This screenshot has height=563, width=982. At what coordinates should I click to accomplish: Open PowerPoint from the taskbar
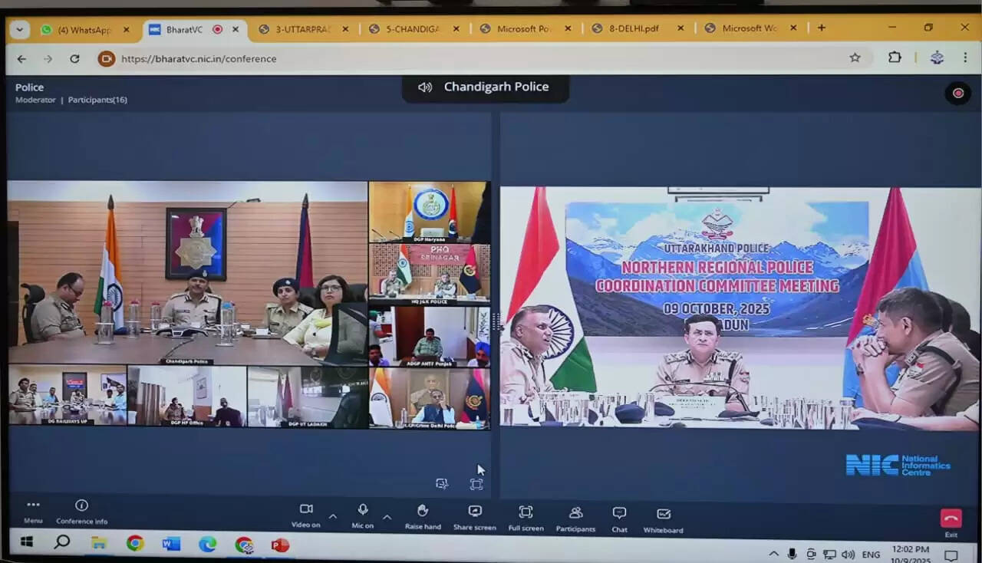(279, 545)
